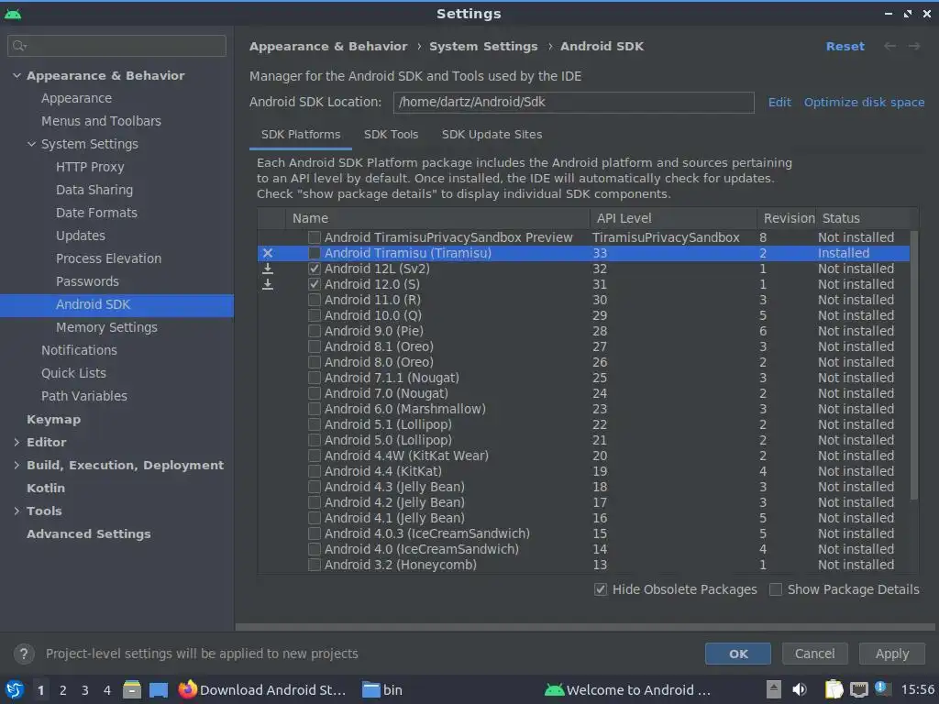Open the bin folder taskbar entry
939x704 pixels.
[382, 689]
